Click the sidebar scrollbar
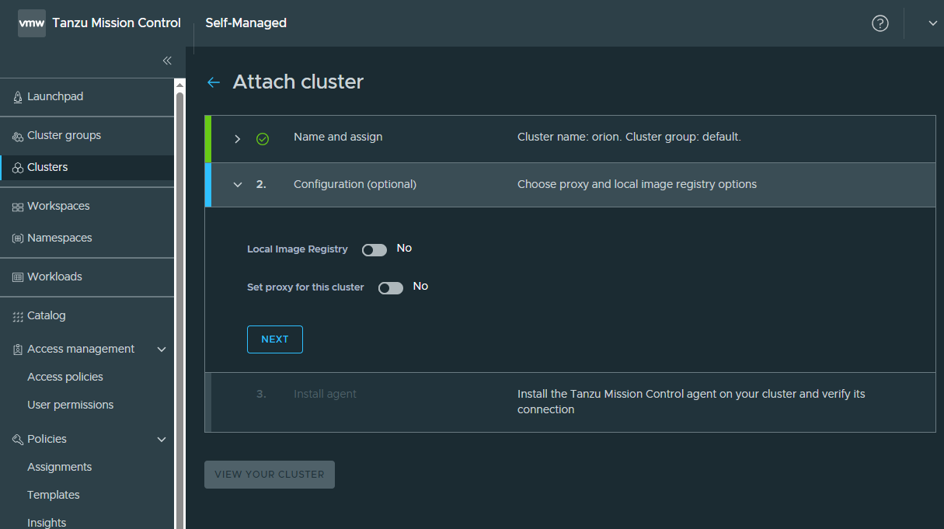 [179, 311]
